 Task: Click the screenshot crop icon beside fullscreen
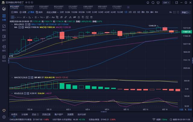[178, 12]
